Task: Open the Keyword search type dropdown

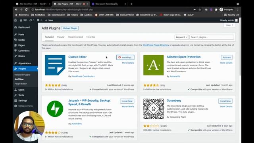Action: tap(181, 37)
